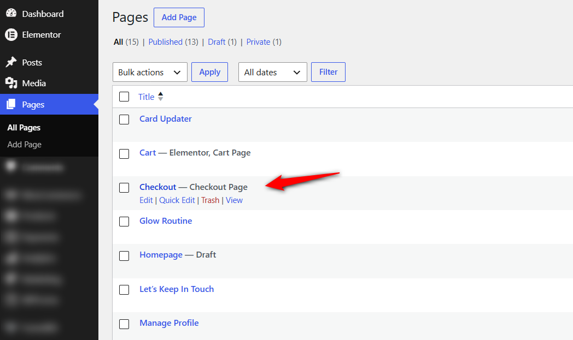Check the Let's Keep In Touch checkbox

(124, 290)
